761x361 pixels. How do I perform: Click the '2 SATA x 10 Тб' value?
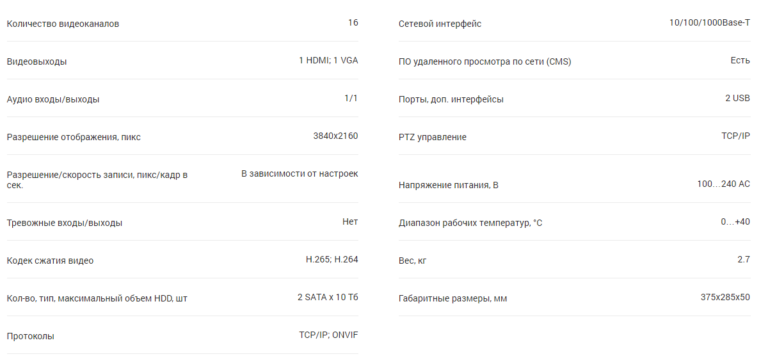(x=328, y=297)
